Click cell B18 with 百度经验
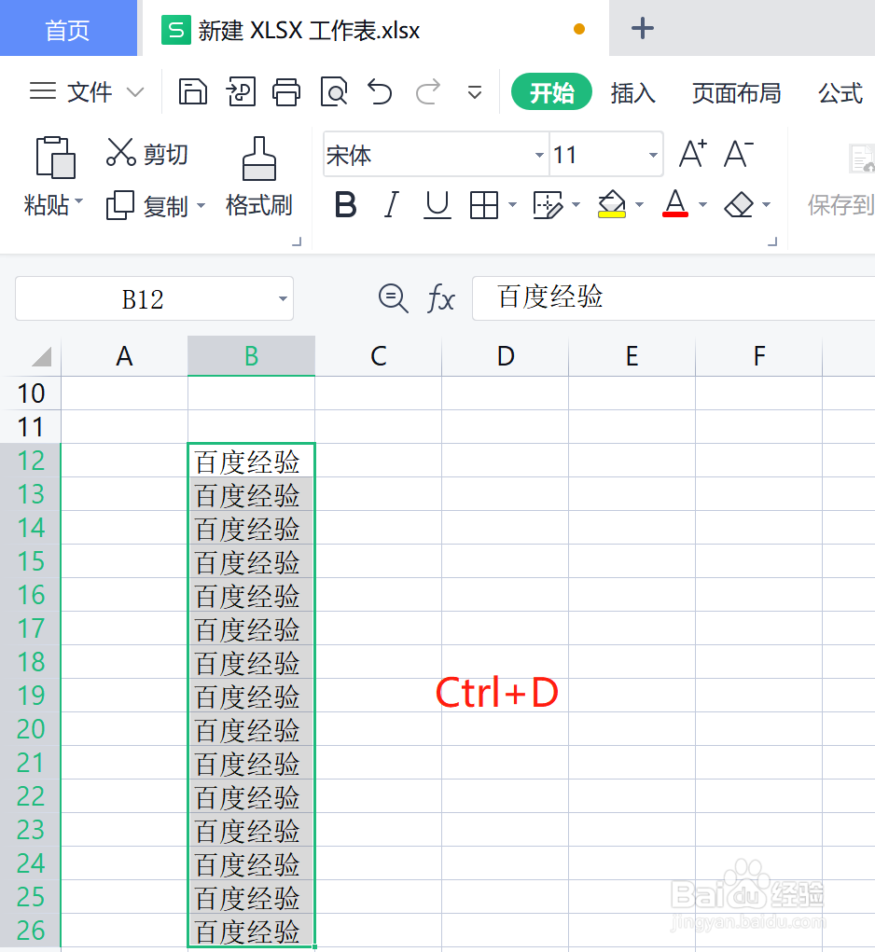Viewport: 875px width, 952px height. point(251,662)
